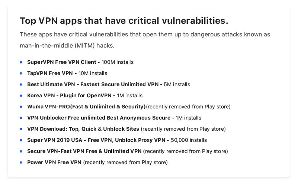Click the bullet beside Korea VPN entry
298x186 pixels.
(21, 96)
